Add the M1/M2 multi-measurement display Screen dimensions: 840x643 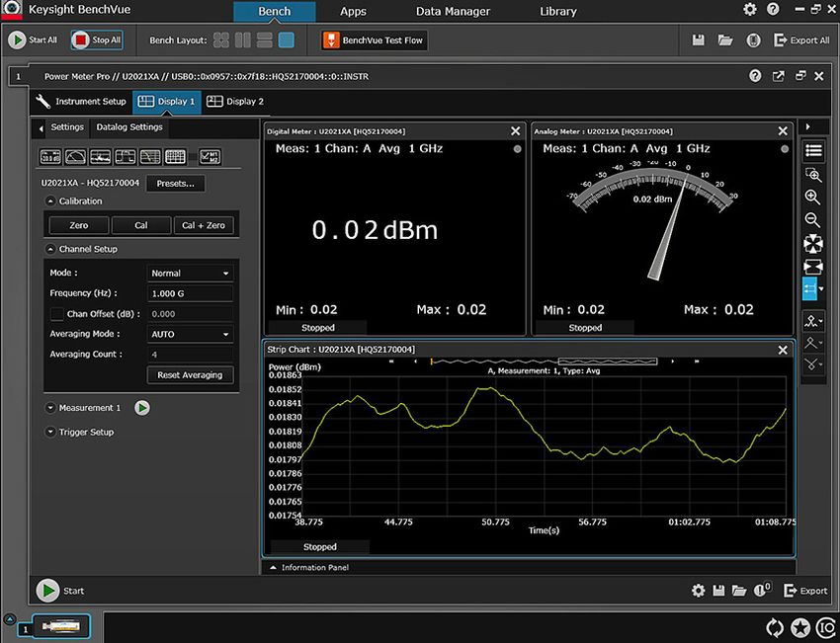(210, 157)
